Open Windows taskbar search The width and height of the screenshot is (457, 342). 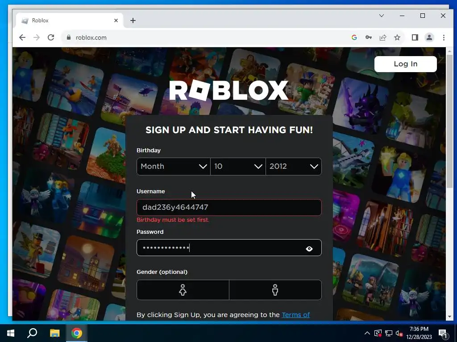click(32, 333)
